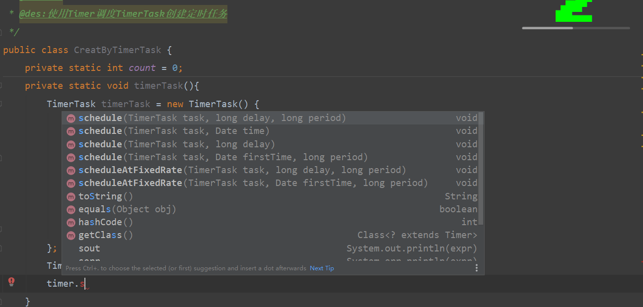Choose the sout live template suggestion
643x307 pixels.
click(272, 248)
